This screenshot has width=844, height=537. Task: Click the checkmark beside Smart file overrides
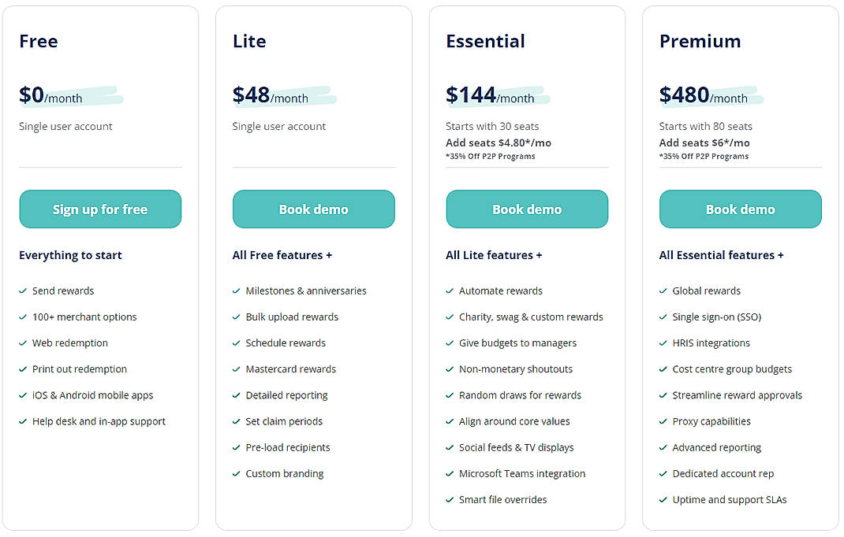[x=450, y=499]
